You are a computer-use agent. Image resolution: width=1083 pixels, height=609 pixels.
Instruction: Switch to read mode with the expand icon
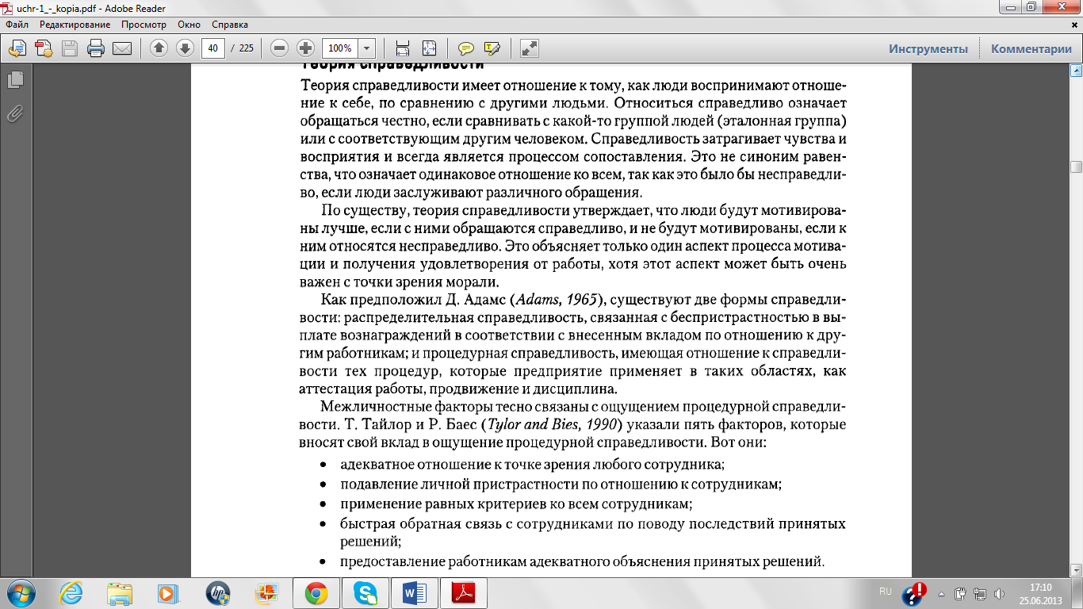click(530, 48)
